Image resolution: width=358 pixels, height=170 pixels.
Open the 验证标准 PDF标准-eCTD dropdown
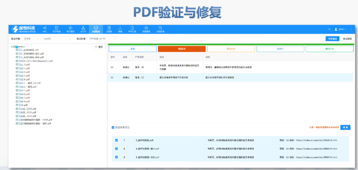[x=103, y=39]
